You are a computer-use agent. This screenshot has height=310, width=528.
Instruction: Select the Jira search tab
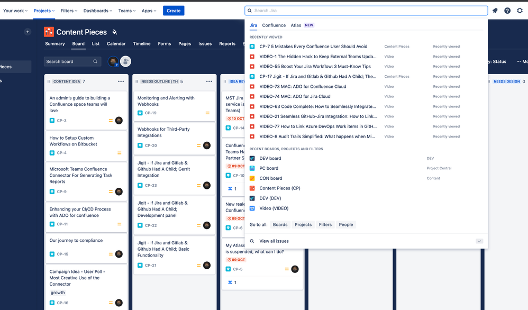point(253,25)
